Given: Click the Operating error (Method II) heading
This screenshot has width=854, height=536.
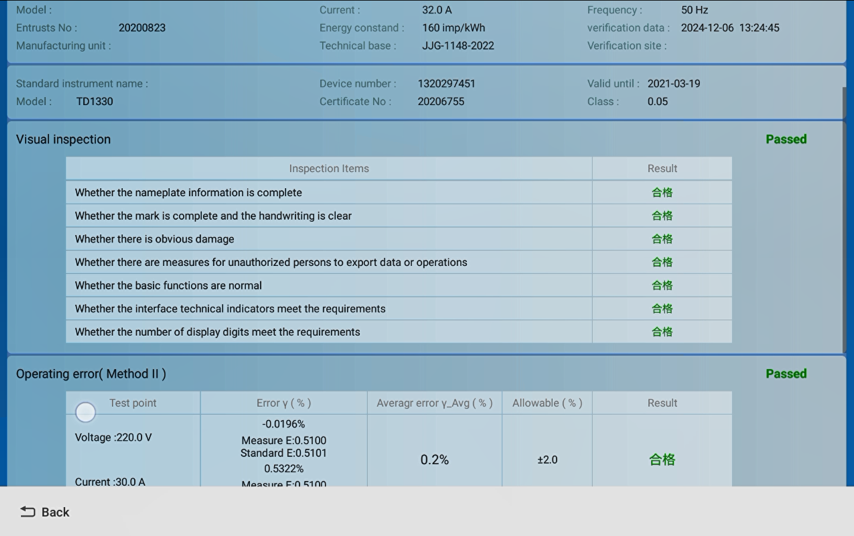Looking at the screenshot, I should [91, 374].
